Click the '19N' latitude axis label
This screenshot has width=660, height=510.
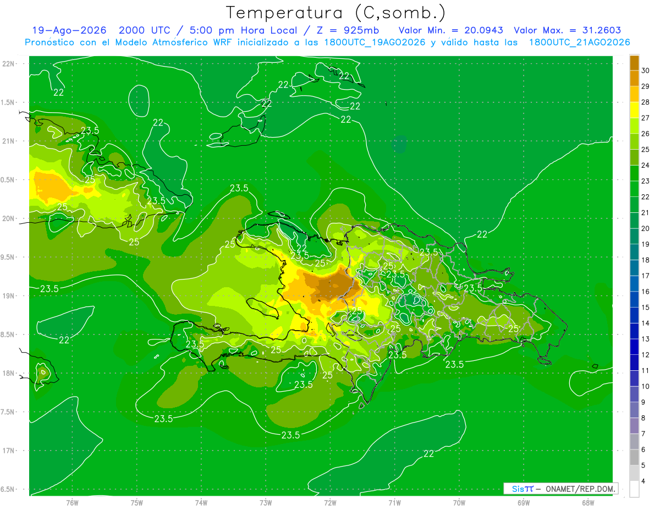[x=9, y=296]
